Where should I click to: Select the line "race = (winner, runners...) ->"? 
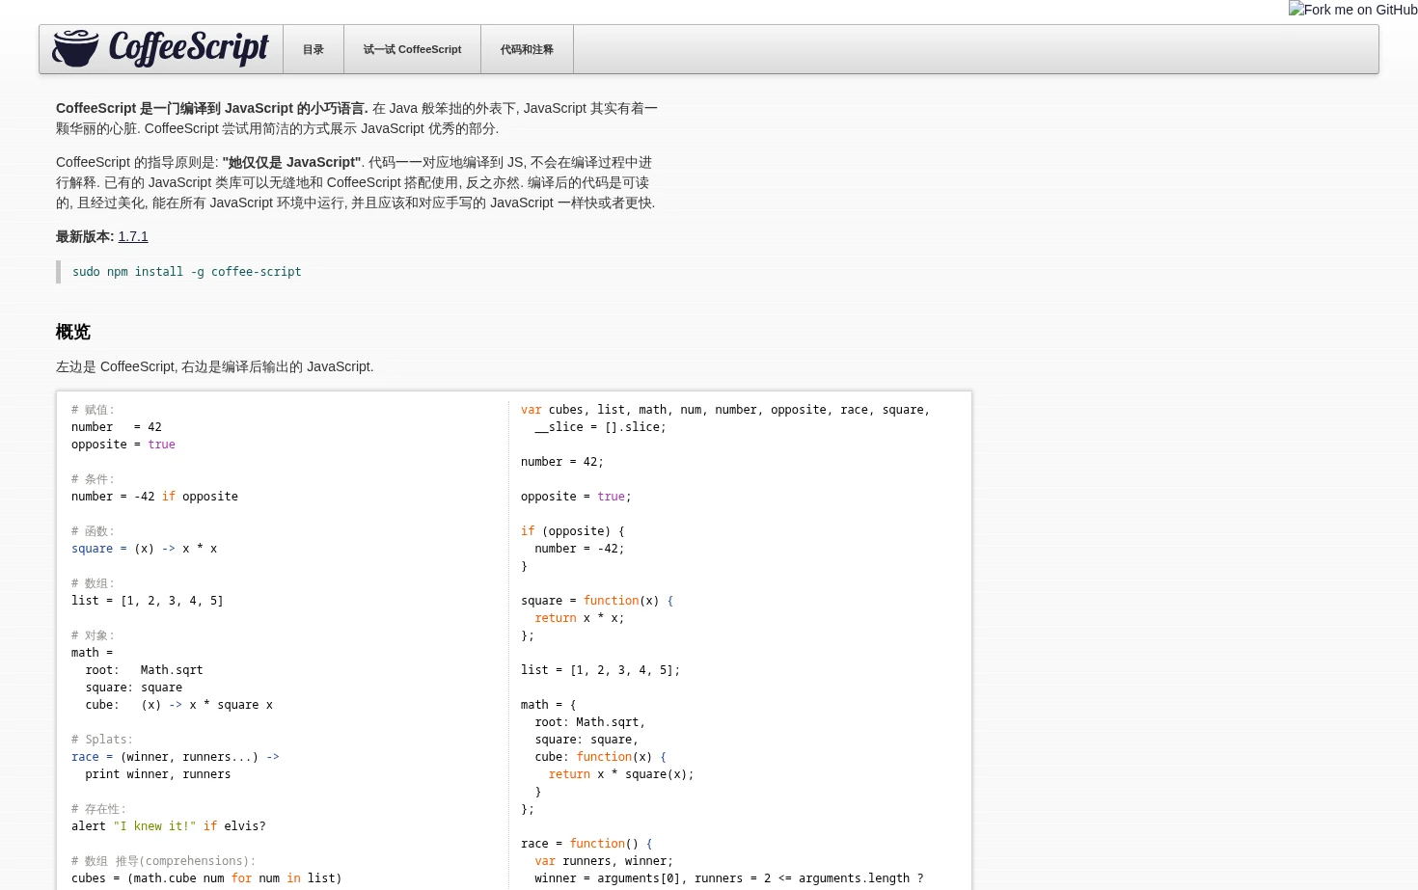(176, 757)
